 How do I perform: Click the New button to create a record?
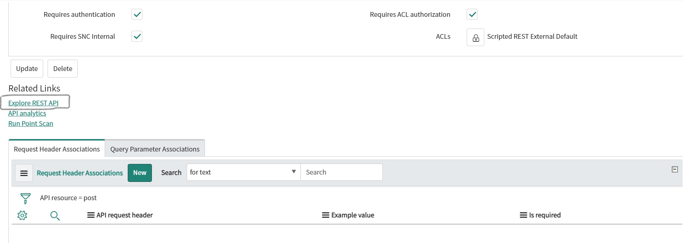pos(139,172)
